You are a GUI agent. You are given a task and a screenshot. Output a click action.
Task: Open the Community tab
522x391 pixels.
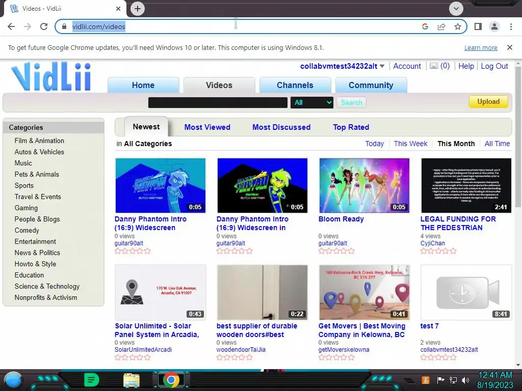click(371, 85)
